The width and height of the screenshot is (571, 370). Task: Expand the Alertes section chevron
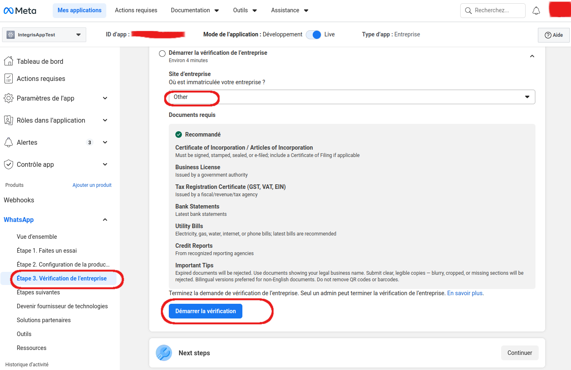(x=105, y=142)
